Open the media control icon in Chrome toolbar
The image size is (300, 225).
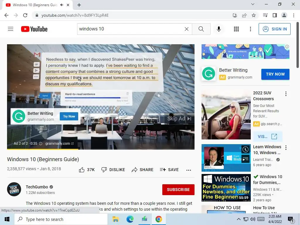[x=265, y=15]
